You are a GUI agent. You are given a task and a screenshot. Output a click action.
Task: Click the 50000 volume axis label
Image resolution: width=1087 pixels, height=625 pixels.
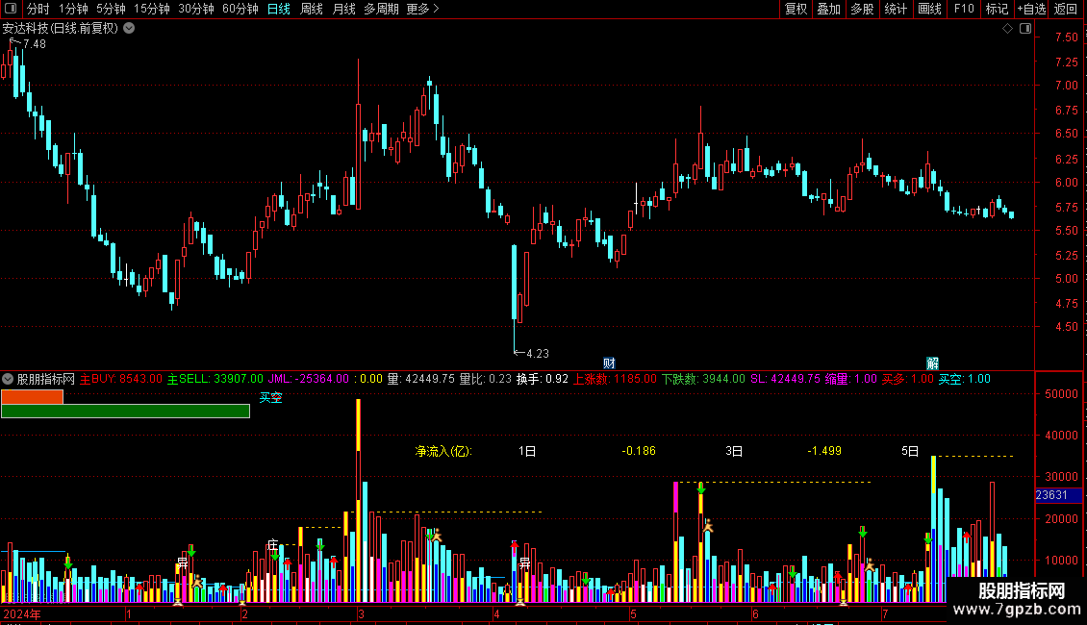pyautogui.click(x=1061, y=394)
